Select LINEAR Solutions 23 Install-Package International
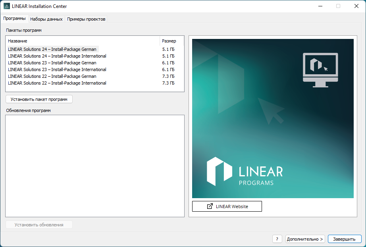The width and height of the screenshot is (366, 247). pos(57,69)
